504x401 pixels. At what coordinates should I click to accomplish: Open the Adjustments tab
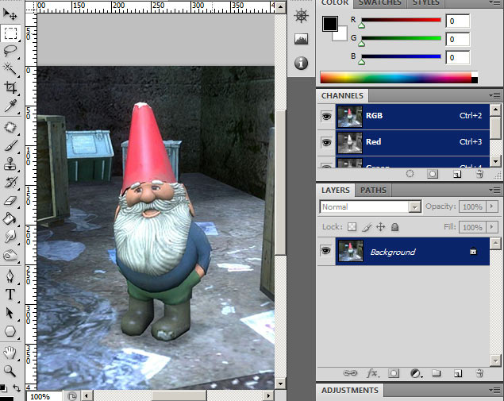[x=350, y=391]
